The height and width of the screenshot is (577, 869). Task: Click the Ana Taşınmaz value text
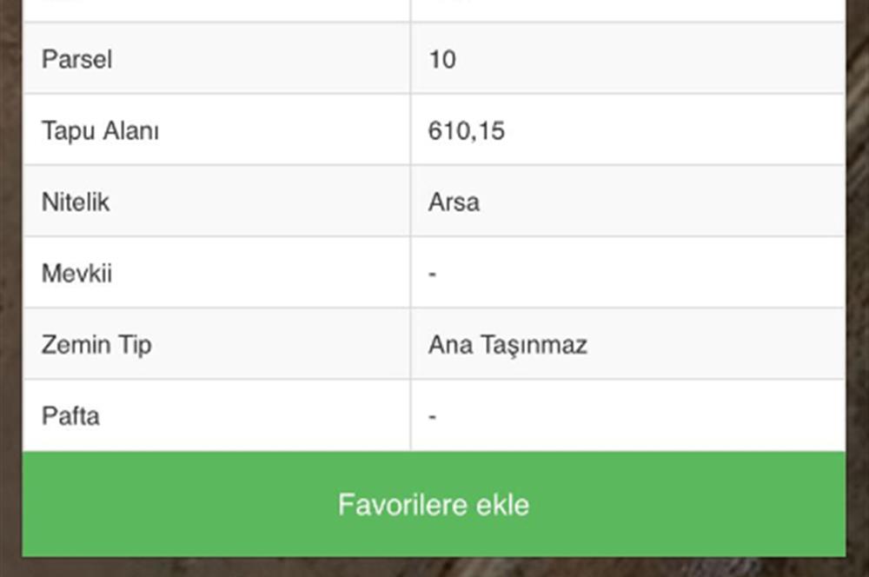click(507, 345)
